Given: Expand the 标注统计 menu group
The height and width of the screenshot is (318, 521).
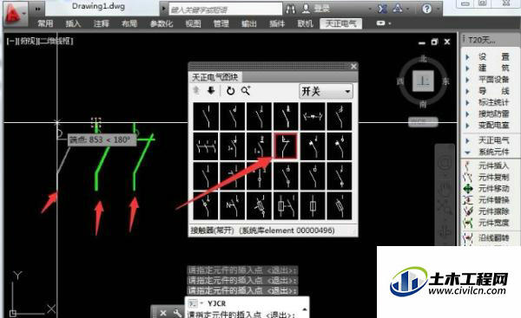Looking at the screenshot, I should [x=468, y=102].
